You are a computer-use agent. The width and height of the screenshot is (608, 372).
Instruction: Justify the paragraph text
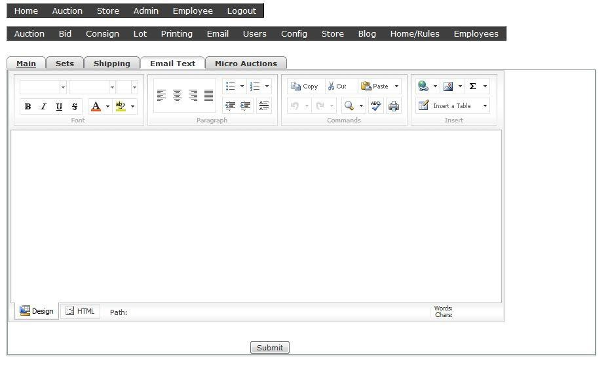[208, 95]
